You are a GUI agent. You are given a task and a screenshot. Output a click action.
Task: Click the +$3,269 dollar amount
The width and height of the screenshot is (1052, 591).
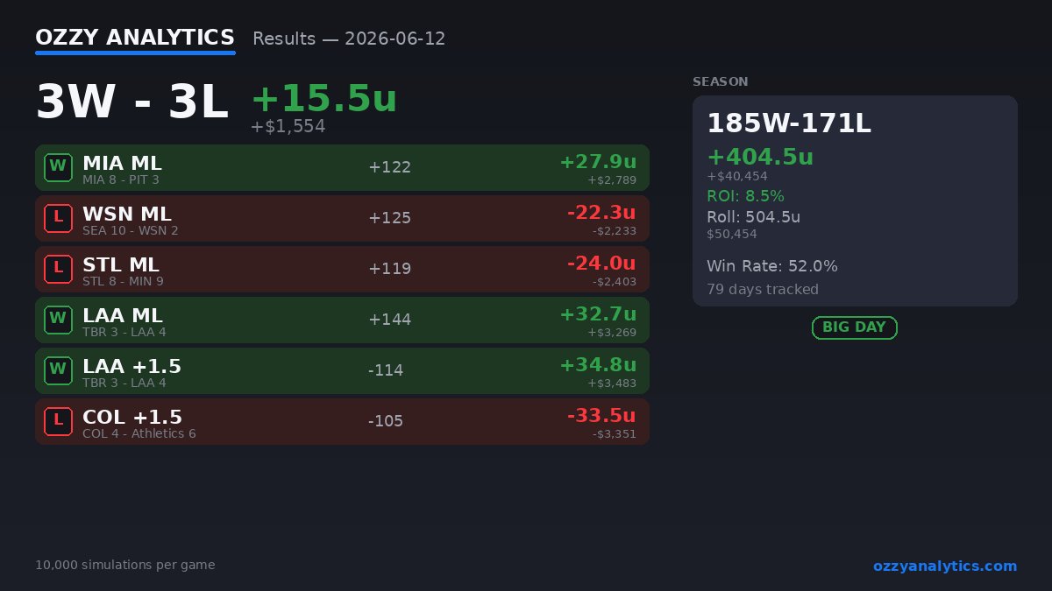tap(612, 333)
